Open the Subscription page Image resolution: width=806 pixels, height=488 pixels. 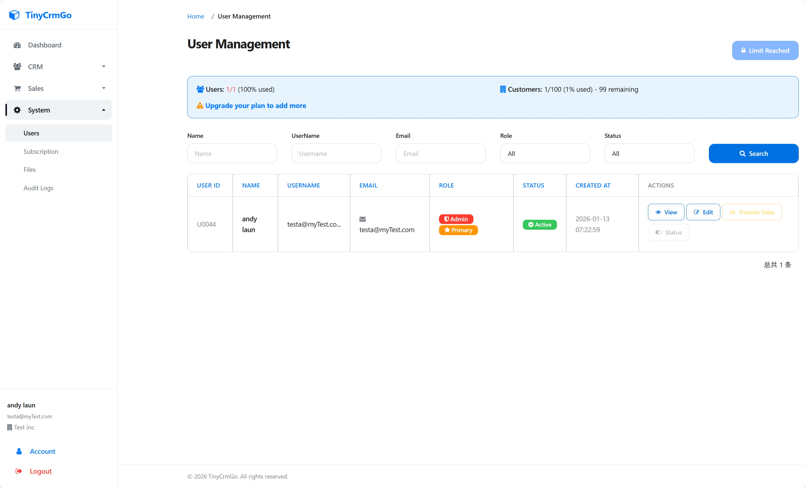[x=41, y=151]
